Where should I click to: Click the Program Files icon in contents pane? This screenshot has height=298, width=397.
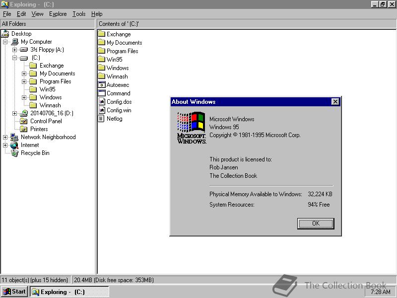102,51
